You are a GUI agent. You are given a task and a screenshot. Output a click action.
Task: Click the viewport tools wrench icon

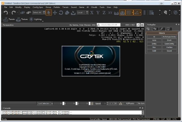[x=138, y=25]
